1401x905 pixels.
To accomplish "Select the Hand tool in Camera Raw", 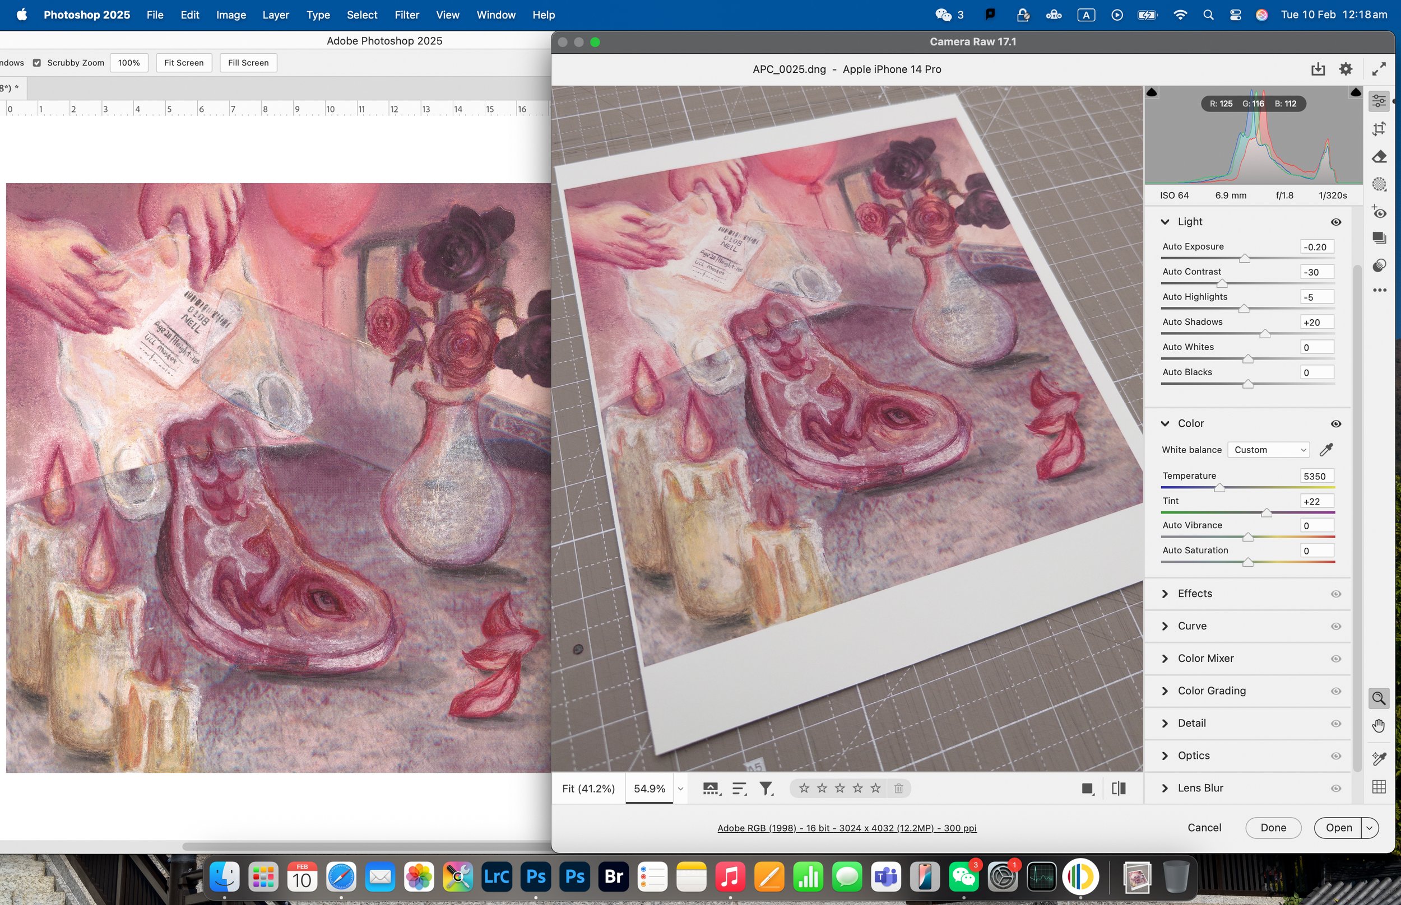I will click(x=1378, y=726).
